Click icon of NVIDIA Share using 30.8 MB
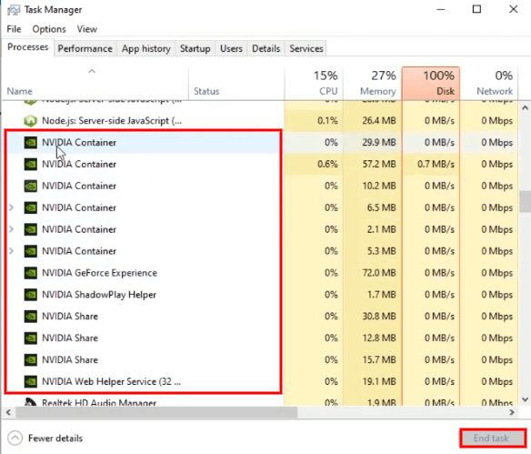The width and height of the screenshot is (531, 454). pos(31,317)
